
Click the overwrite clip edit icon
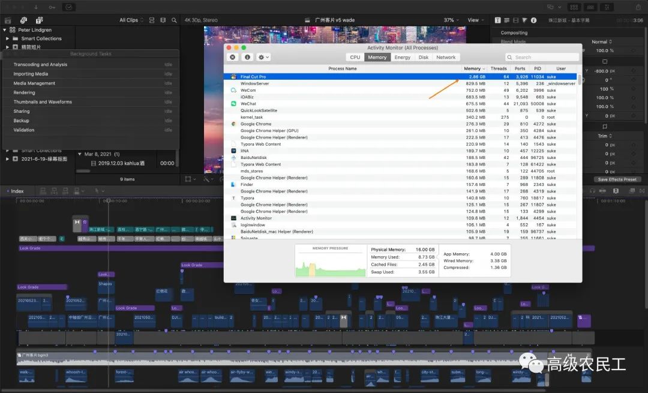[78, 191]
